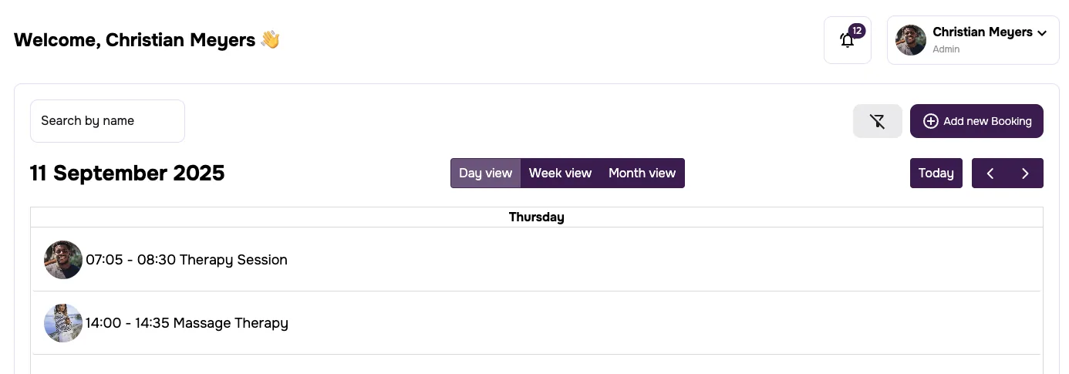
Task: Expand the Christian Meyers account dropdown chevron
Action: (1042, 33)
